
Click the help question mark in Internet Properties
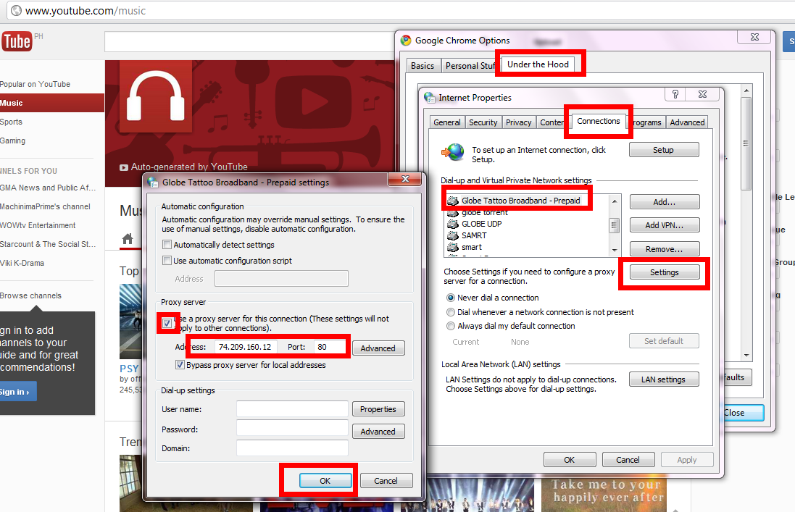click(x=675, y=94)
